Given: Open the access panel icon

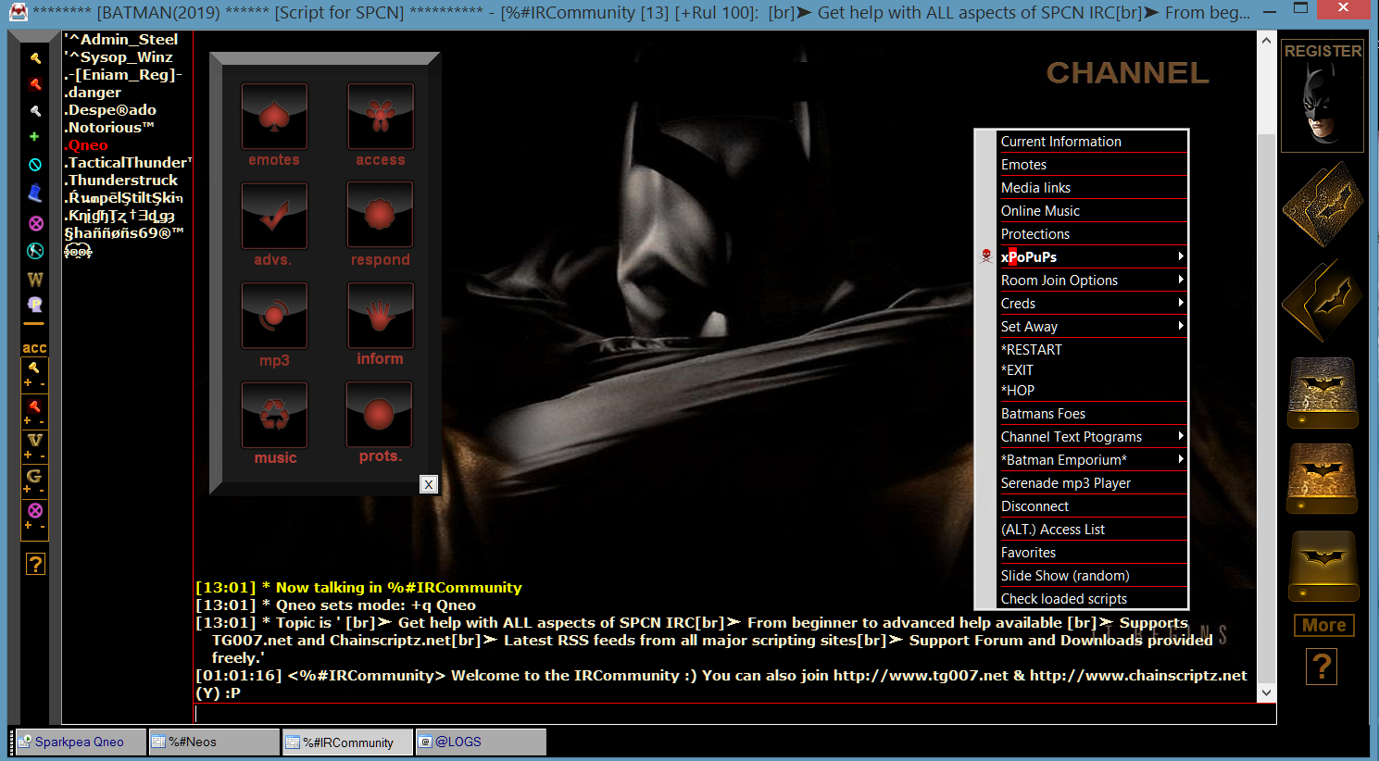Looking at the screenshot, I should [381, 116].
